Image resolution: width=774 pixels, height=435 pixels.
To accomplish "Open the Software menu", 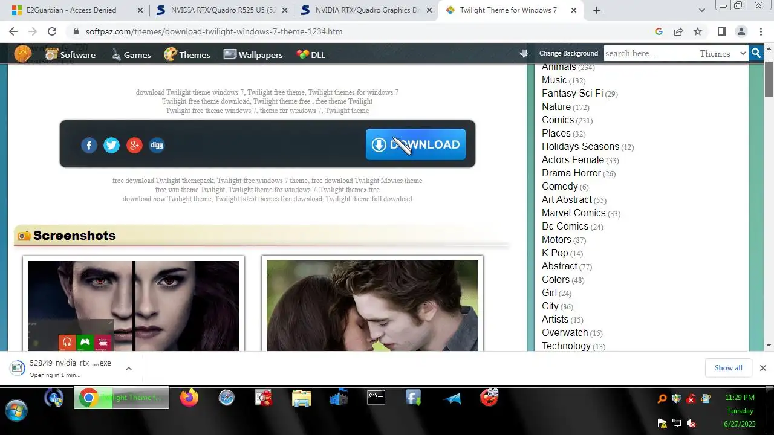I will tap(70, 54).
